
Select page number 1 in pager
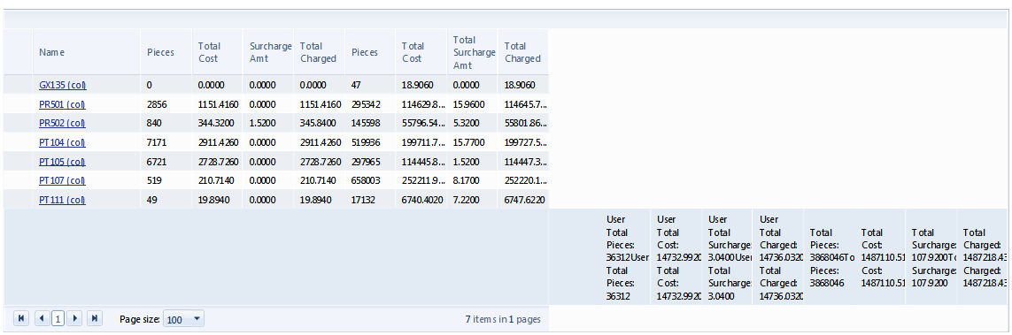point(58,318)
